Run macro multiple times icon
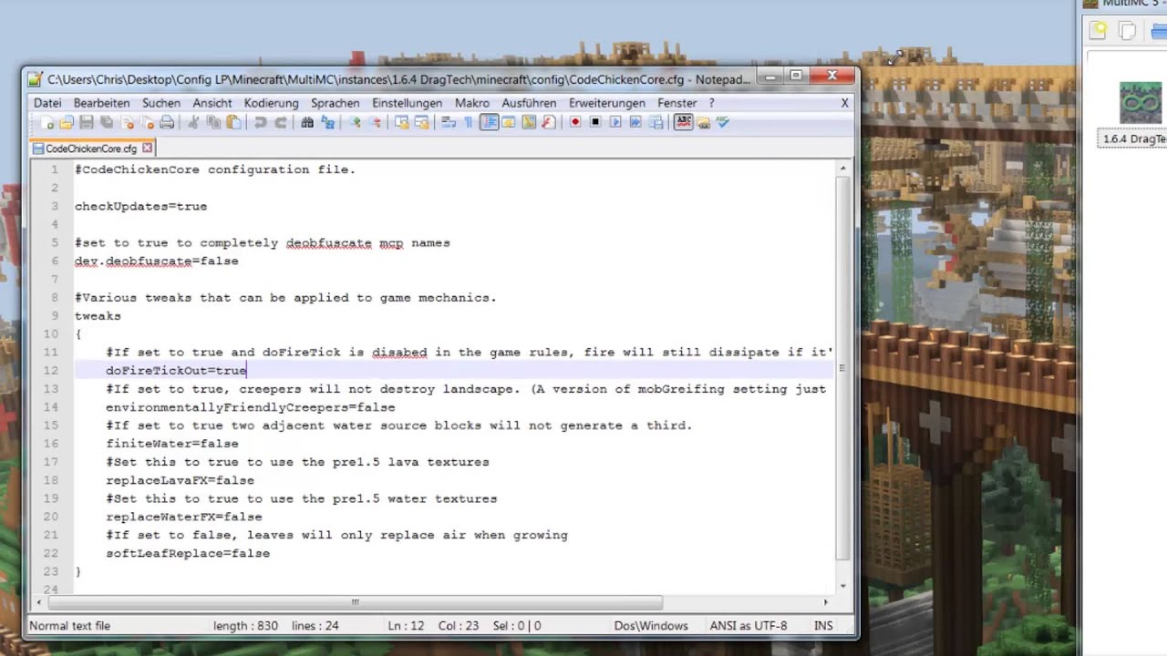The image size is (1167, 656). coord(635,122)
